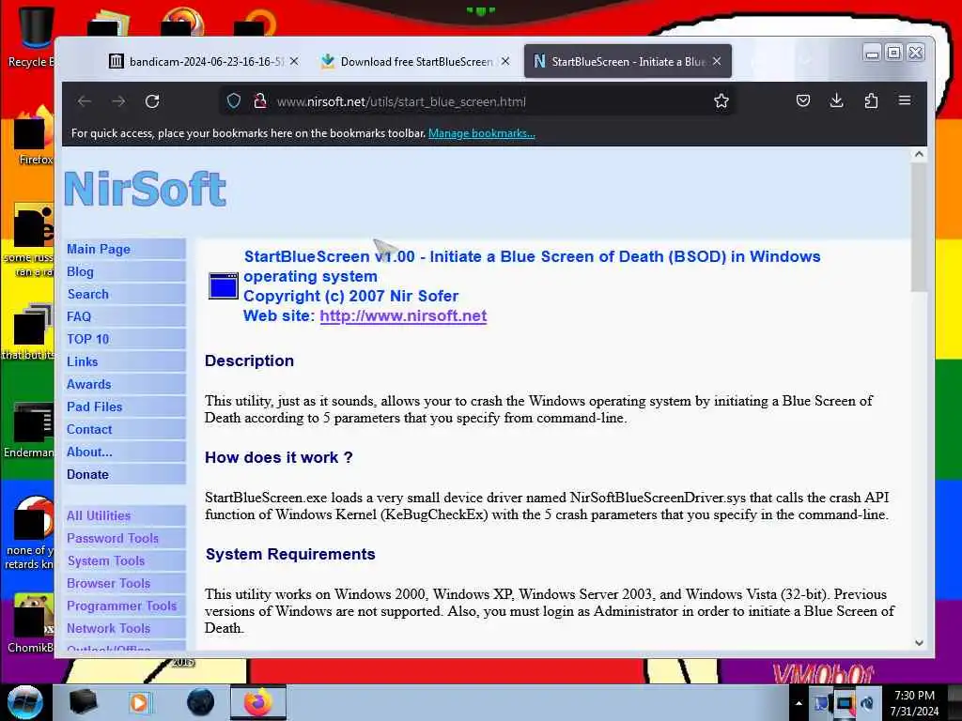Open the volume speaker tray icon

coord(867,704)
